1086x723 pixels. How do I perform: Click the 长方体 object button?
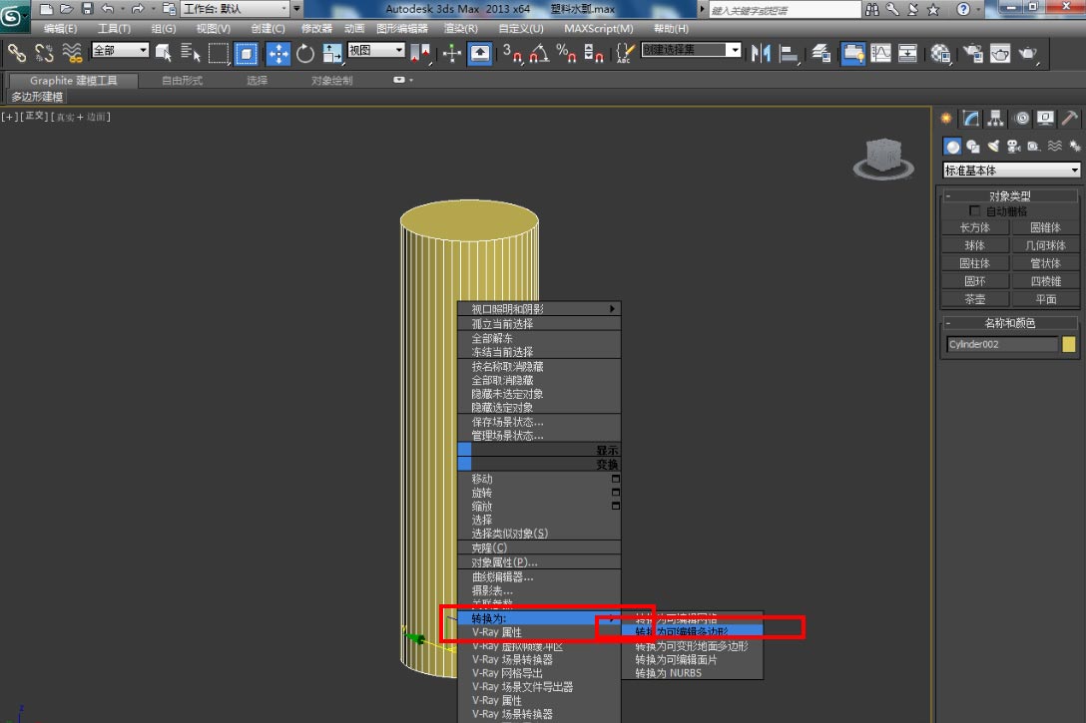tap(974, 227)
